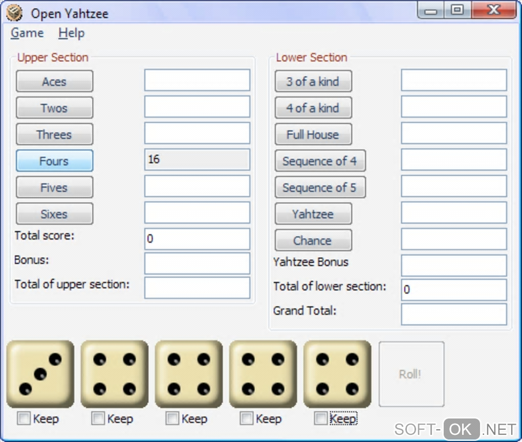The height and width of the screenshot is (442, 522).
Task: Click the Threes score field
Action: click(x=197, y=133)
